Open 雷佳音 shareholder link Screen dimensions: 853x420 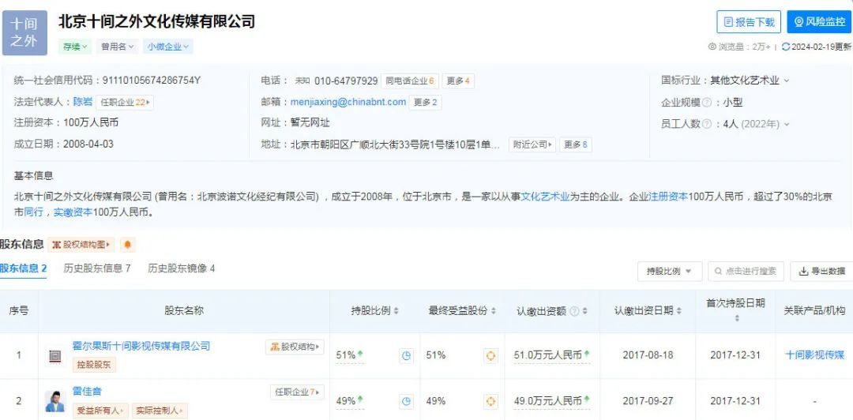pos(87,391)
